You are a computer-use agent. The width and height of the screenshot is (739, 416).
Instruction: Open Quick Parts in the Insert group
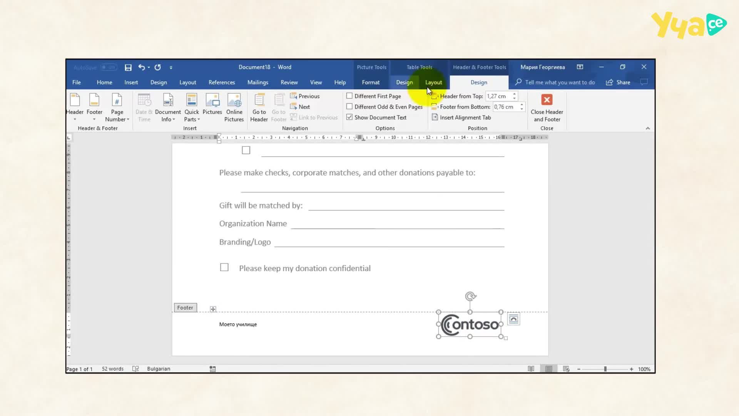click(x=192, y=107)
